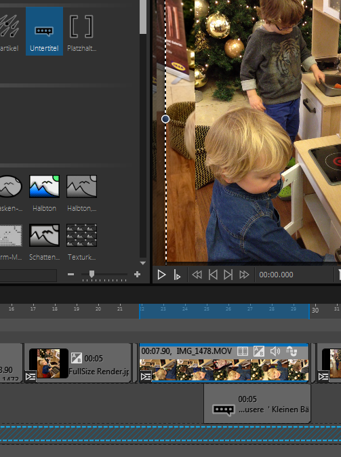Start playback with the Play button
Viewport: 341px width, 457px height.
coord(161,275)
